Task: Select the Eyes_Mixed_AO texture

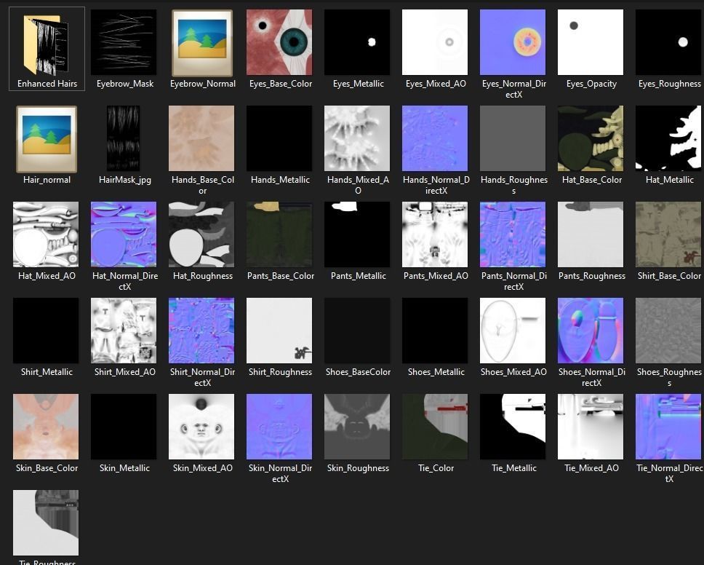Action: [435, 42]
